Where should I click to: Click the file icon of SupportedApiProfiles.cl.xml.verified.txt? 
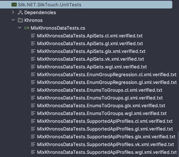[33, 121]
